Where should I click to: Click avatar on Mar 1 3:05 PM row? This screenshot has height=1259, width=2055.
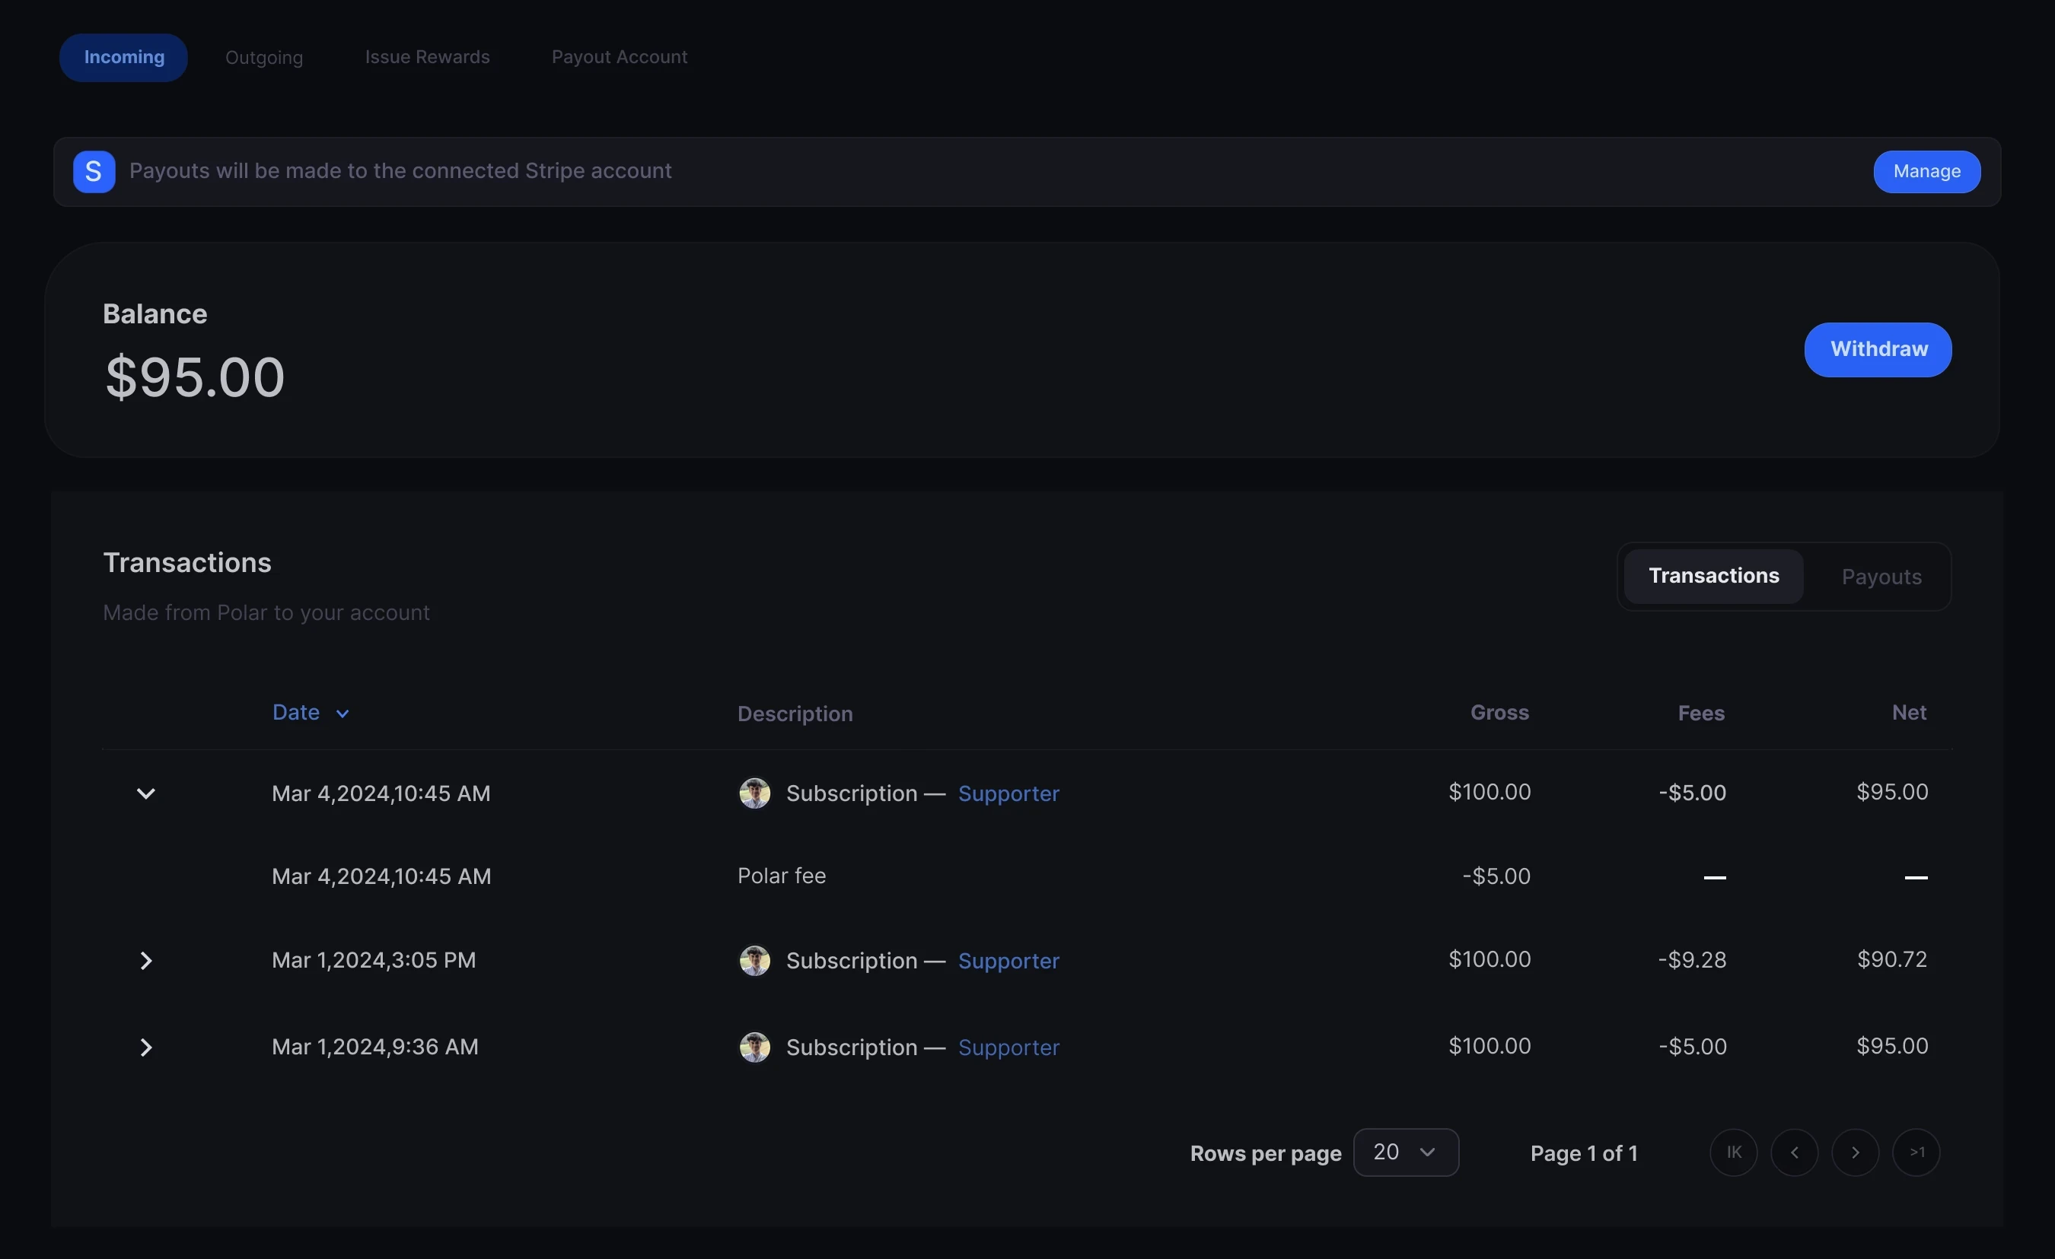click(754, 961)
